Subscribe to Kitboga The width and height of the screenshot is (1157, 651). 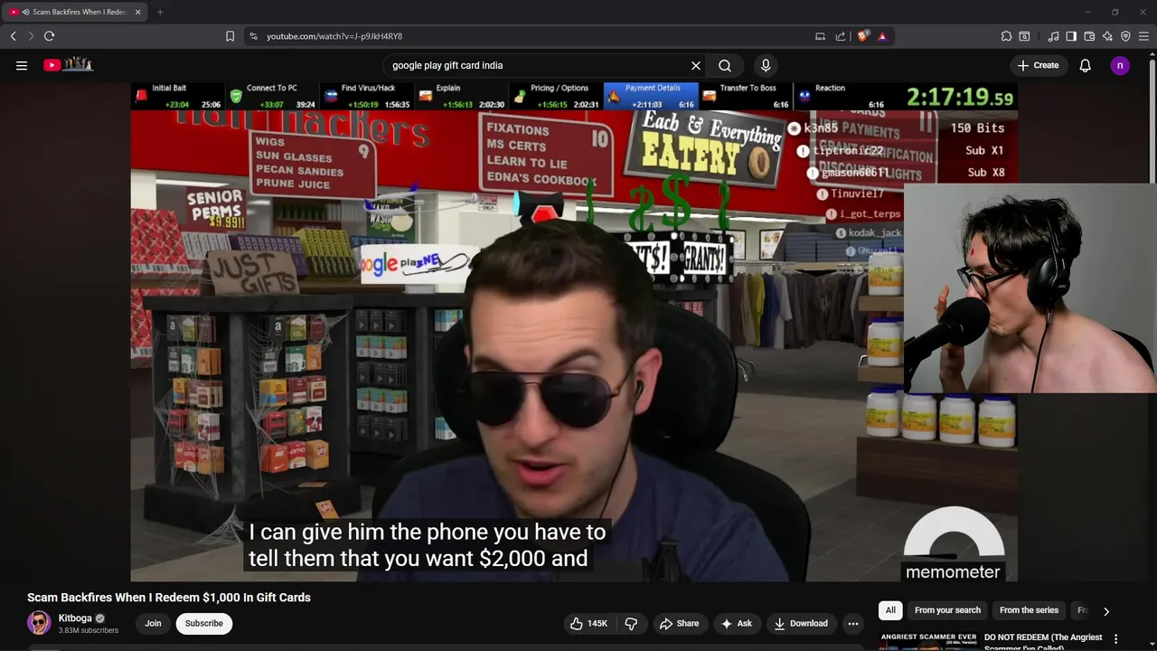click(204, 623)
